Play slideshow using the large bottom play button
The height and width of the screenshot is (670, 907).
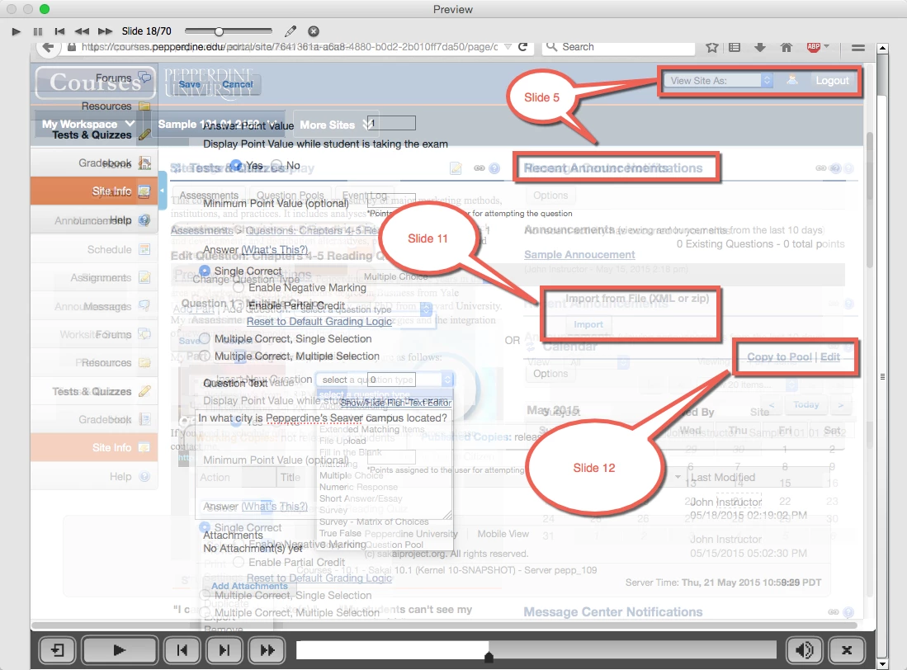119,650
